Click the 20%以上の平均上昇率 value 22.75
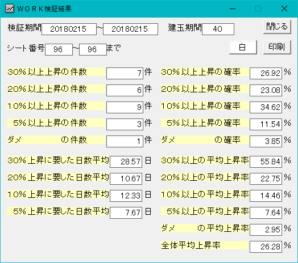 point(266,179)
